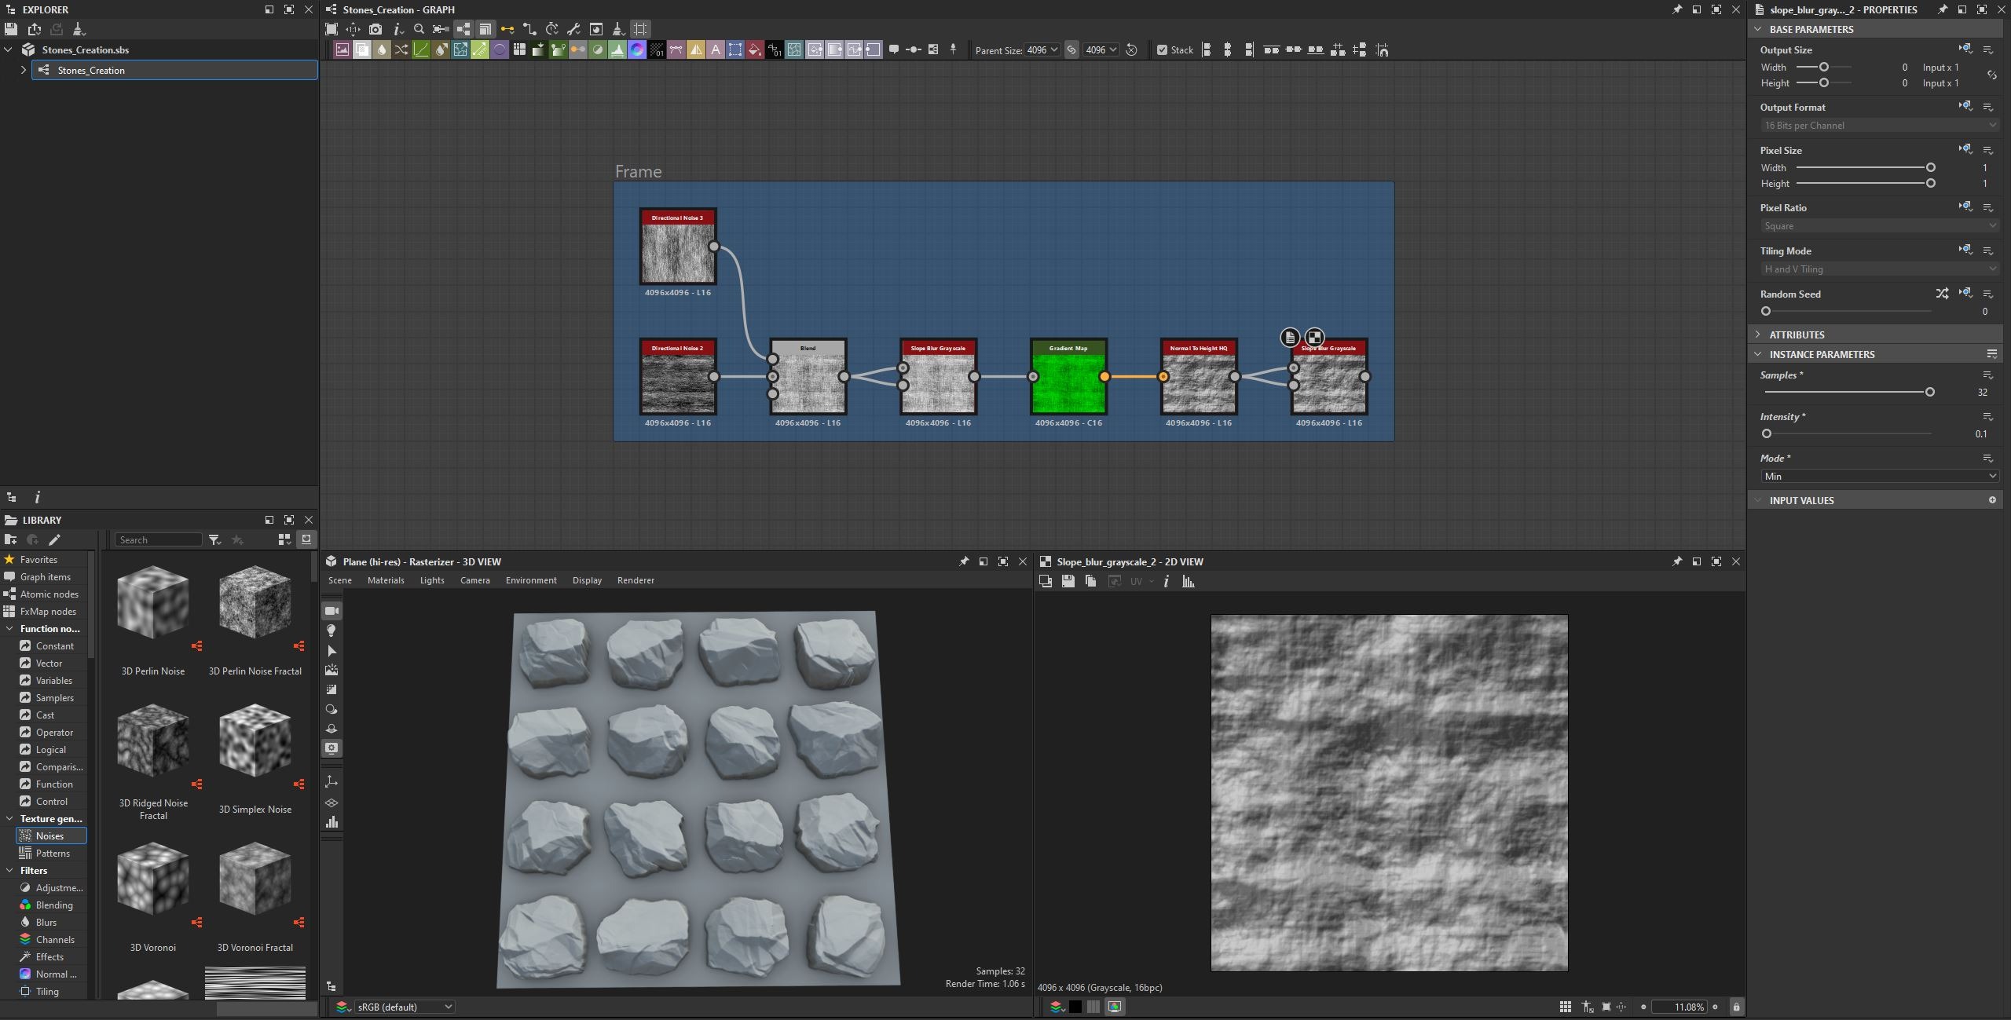Add a comment from the graph toolbar

tap(894, 49)
